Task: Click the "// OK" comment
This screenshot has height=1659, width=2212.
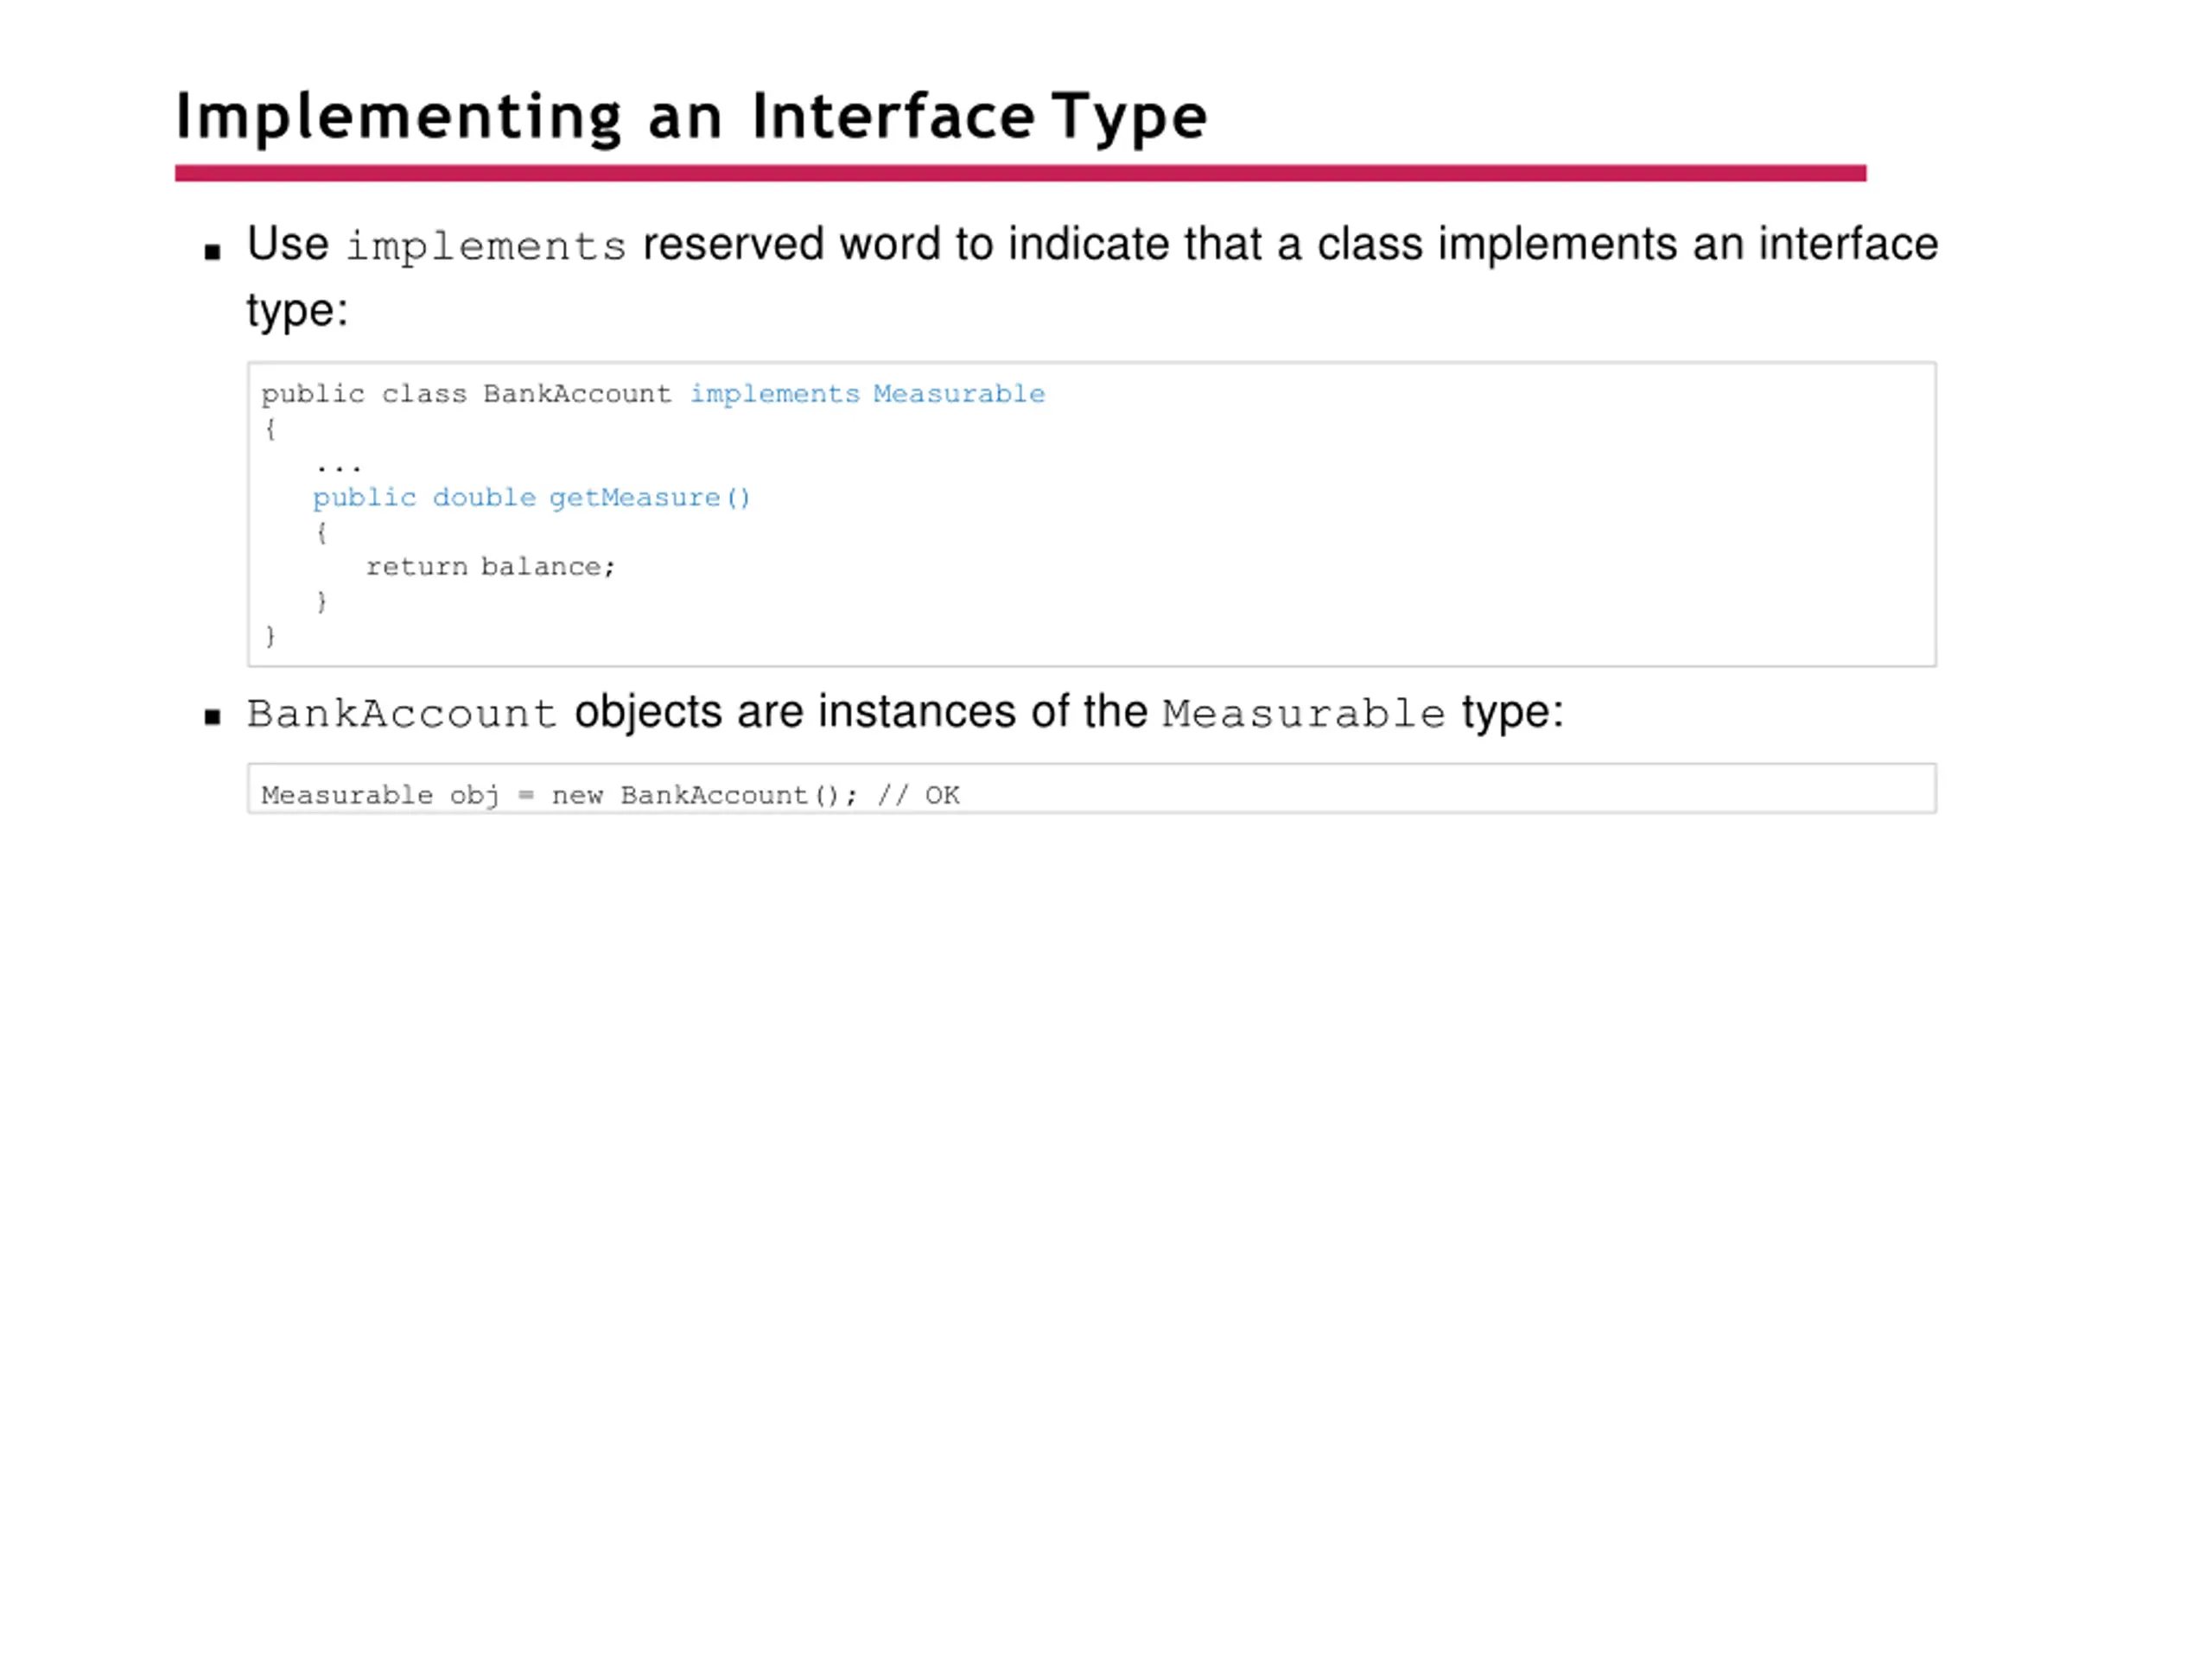Action: click(918, 795)
